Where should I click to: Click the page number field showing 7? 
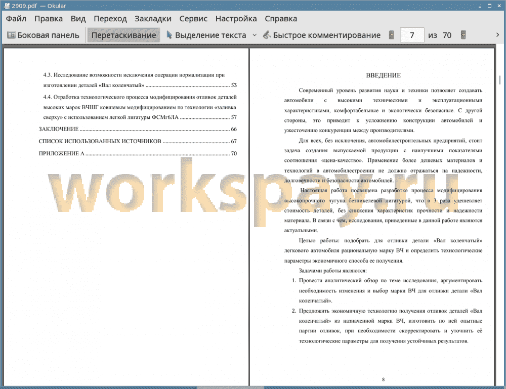(412, 35)
